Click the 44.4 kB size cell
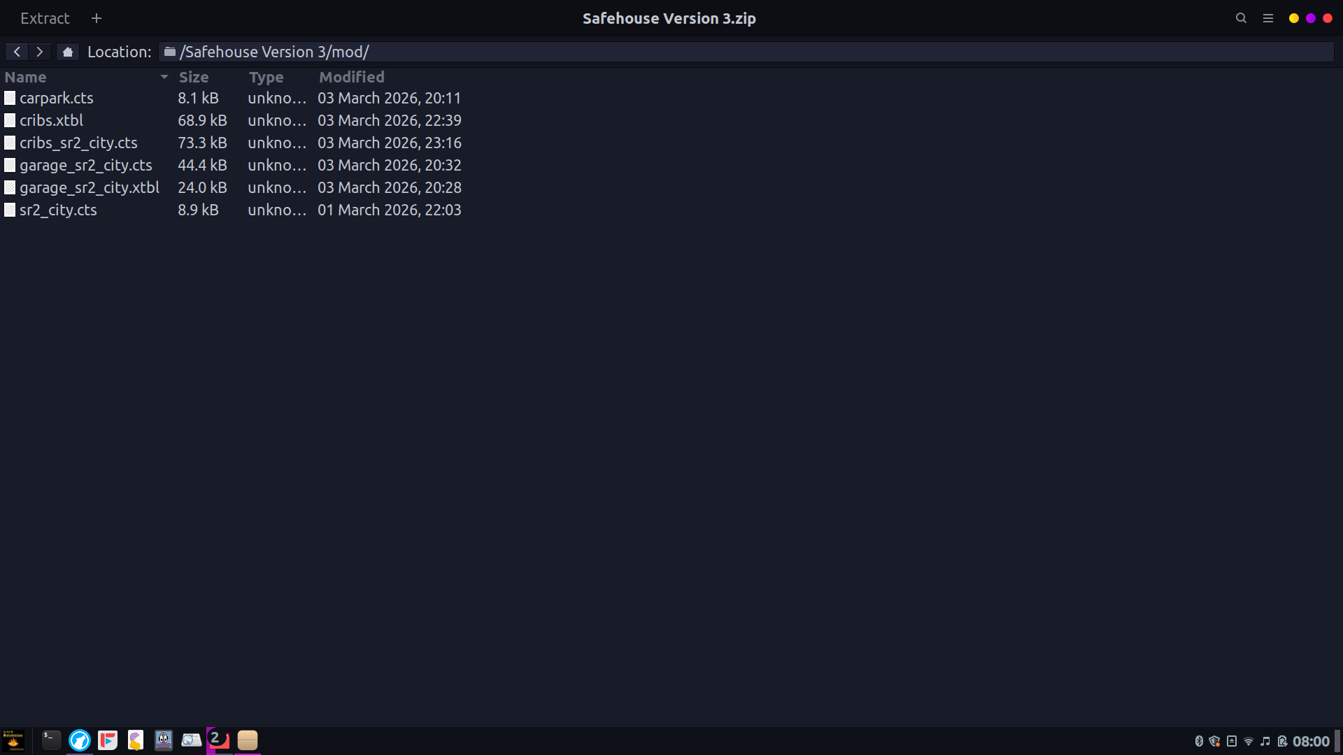This screenshot has width=1343, height=755. point(202,165)
